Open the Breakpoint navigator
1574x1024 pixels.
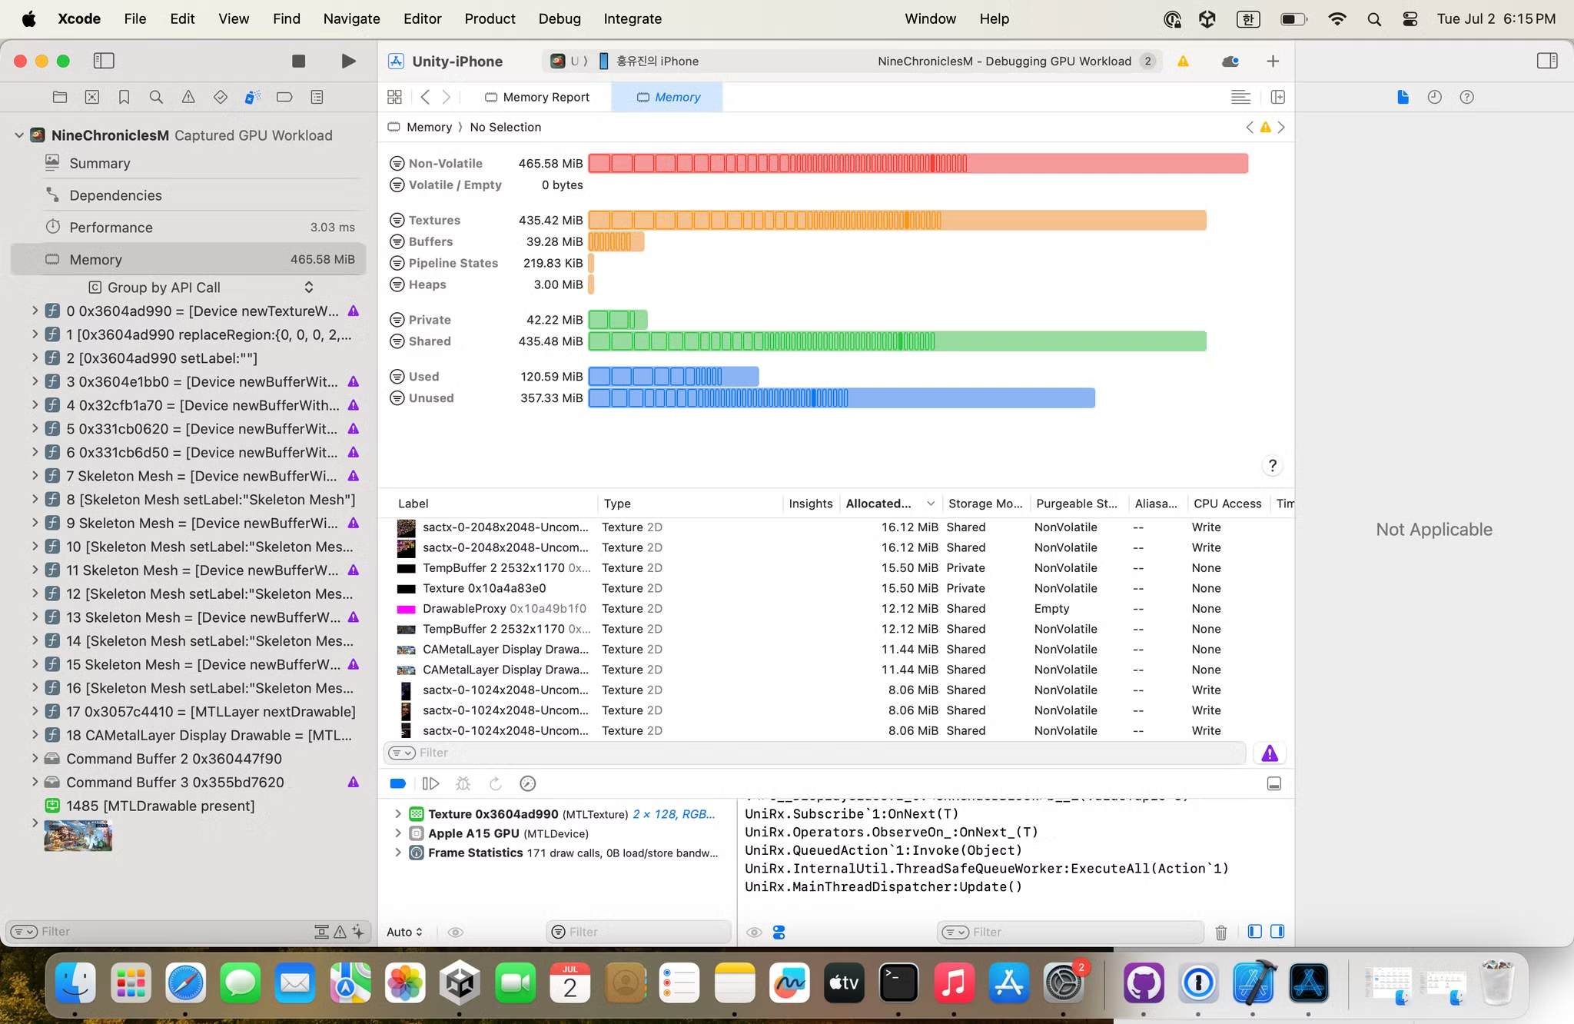(284, 97)
